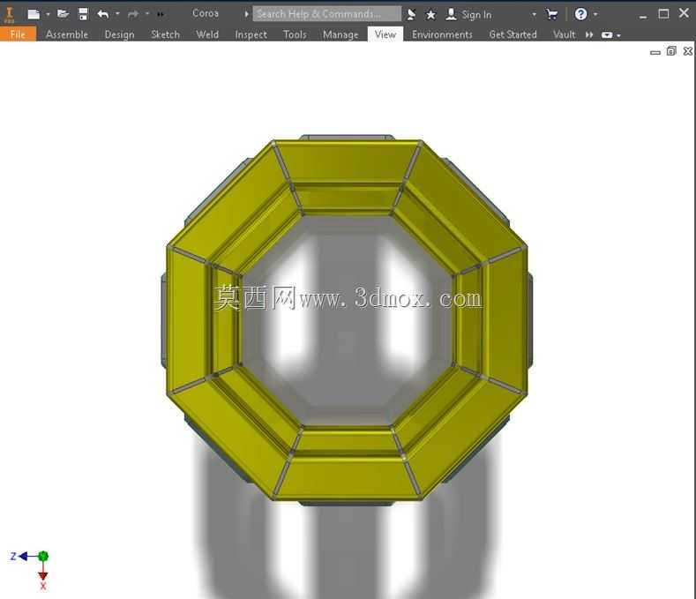
Task: Create a new file with the New icon
Action: [34, 14]
